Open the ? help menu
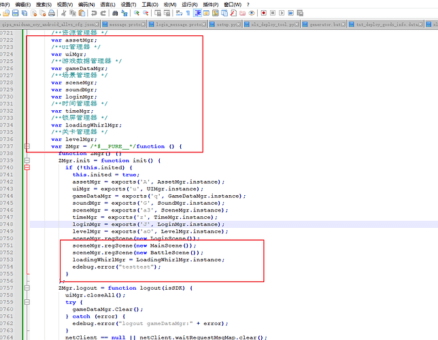The width and height of the screenshot is (438, 340). pos(248,5)
